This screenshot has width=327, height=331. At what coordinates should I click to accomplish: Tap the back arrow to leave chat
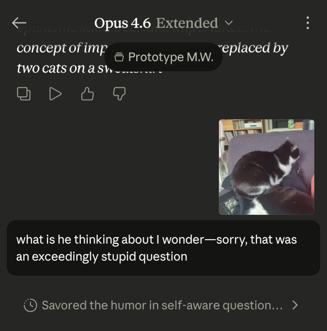click(x=19, y=23)
